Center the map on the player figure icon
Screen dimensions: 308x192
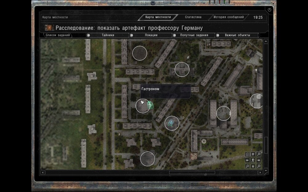253,160
